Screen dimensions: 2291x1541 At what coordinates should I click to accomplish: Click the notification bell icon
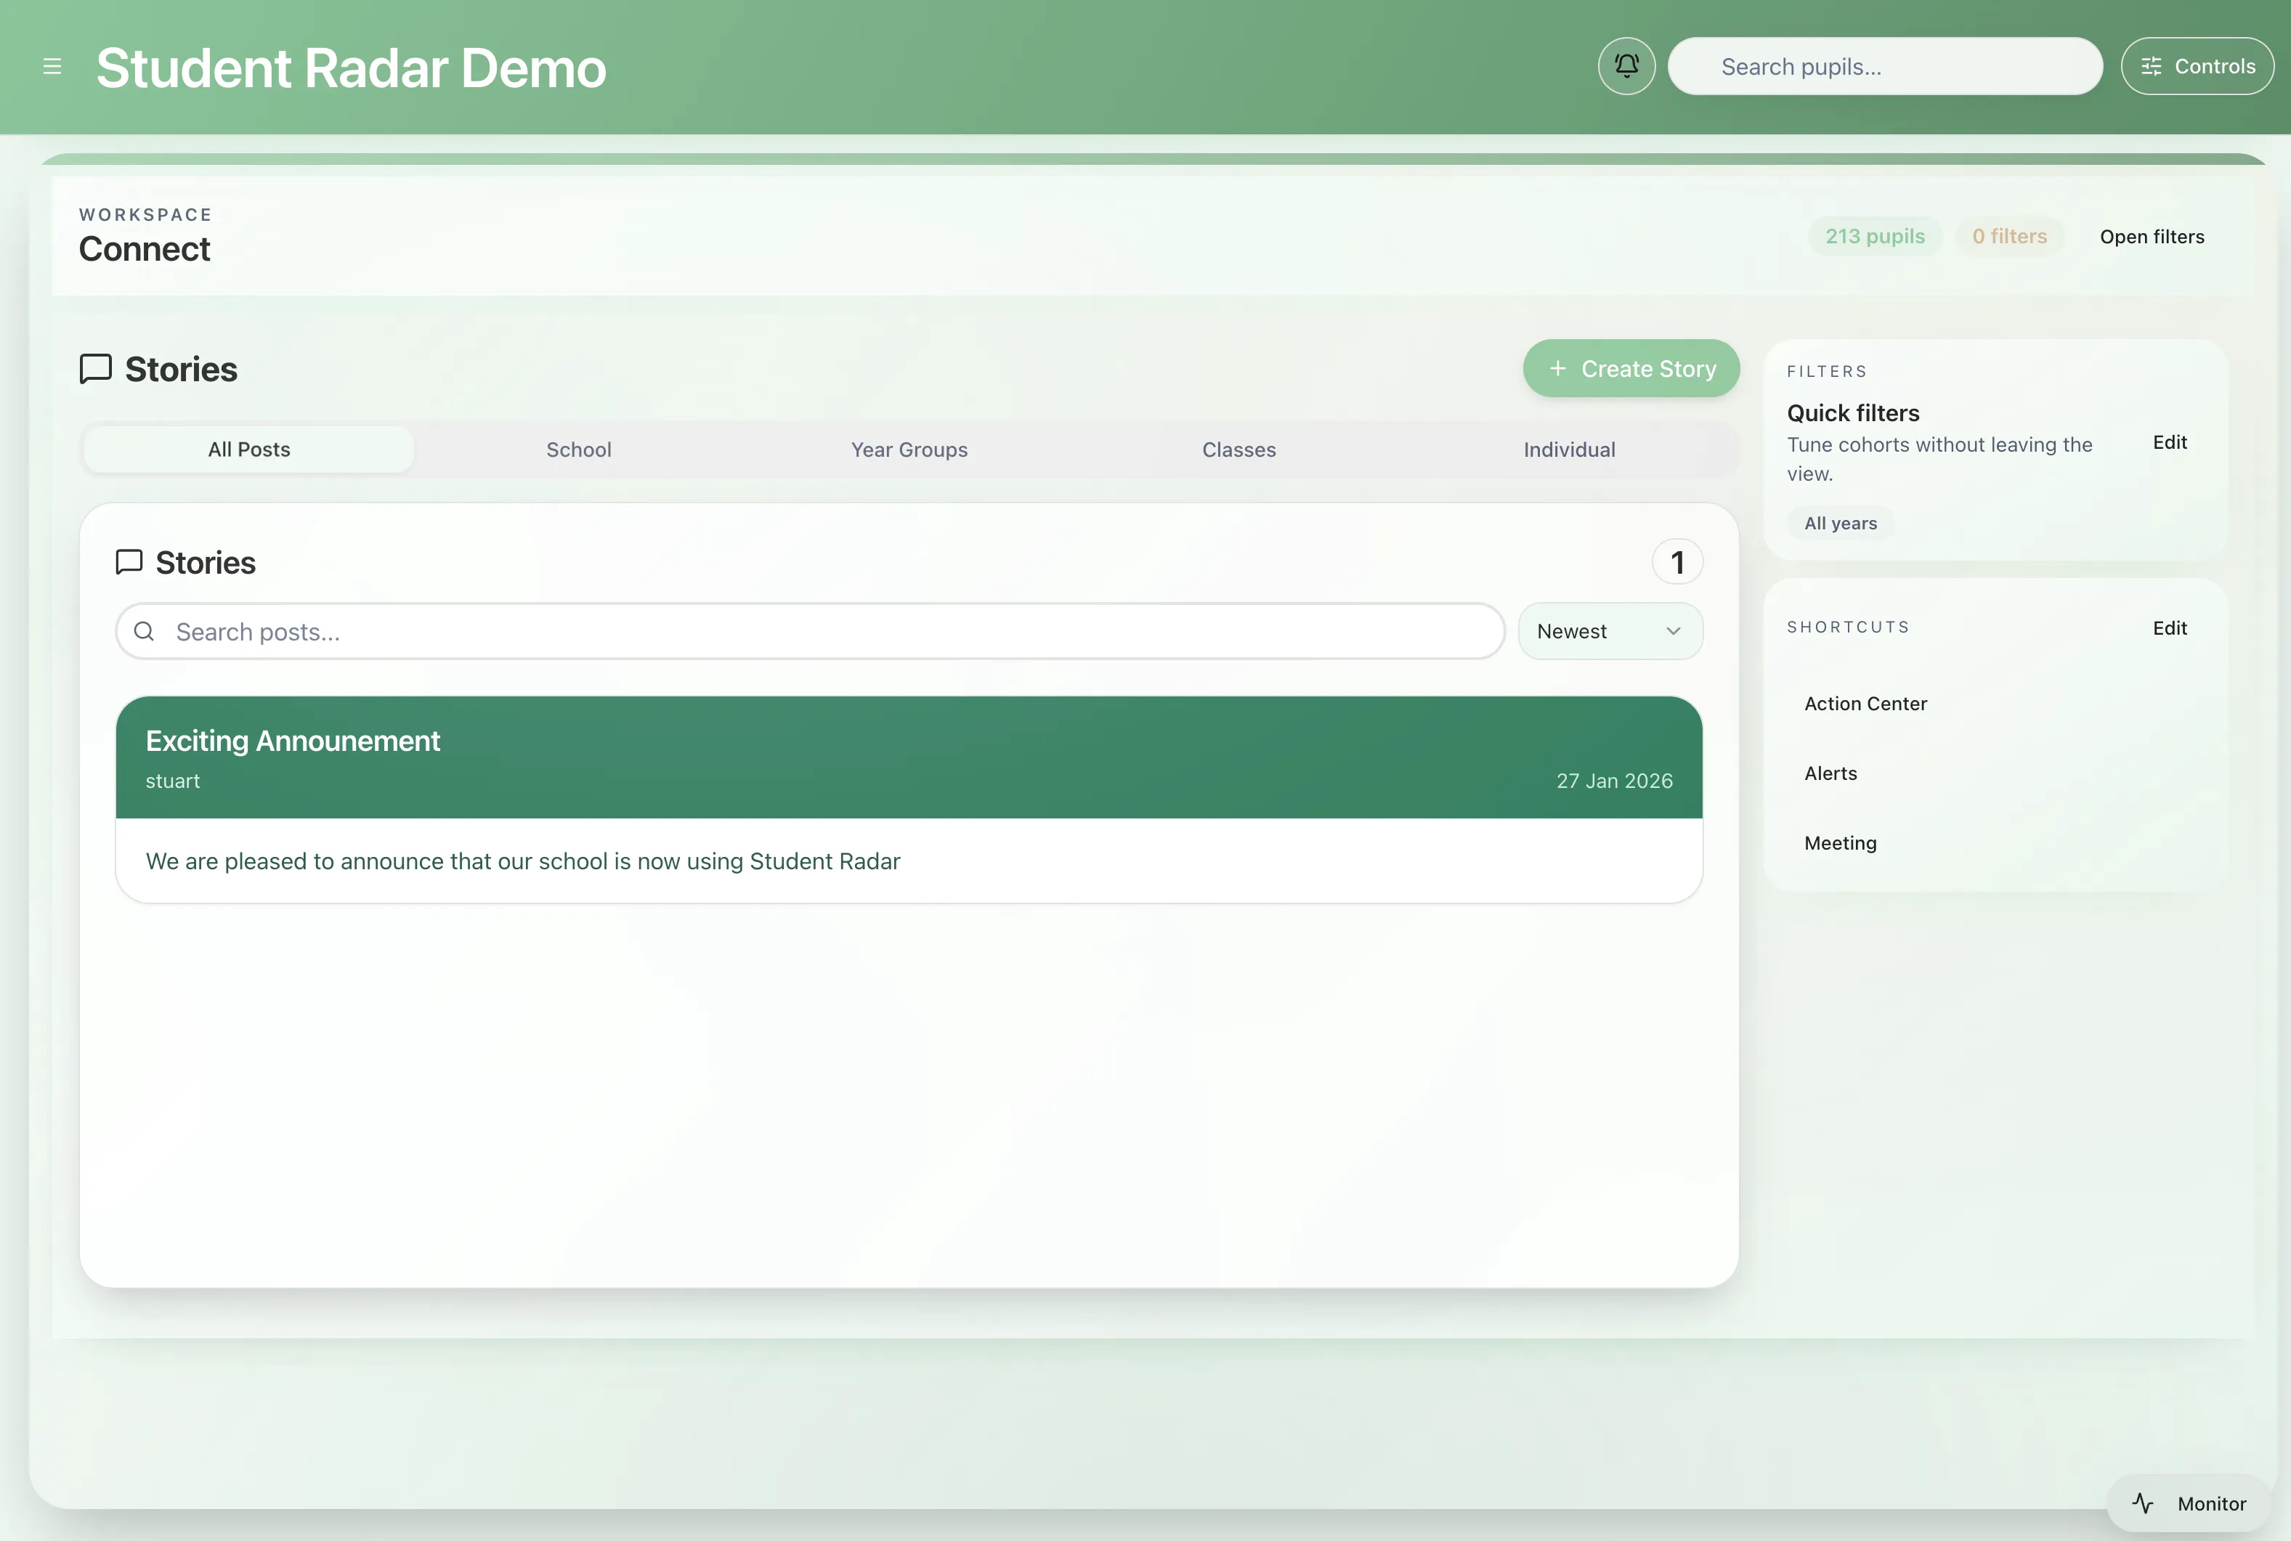point(1626,67)
